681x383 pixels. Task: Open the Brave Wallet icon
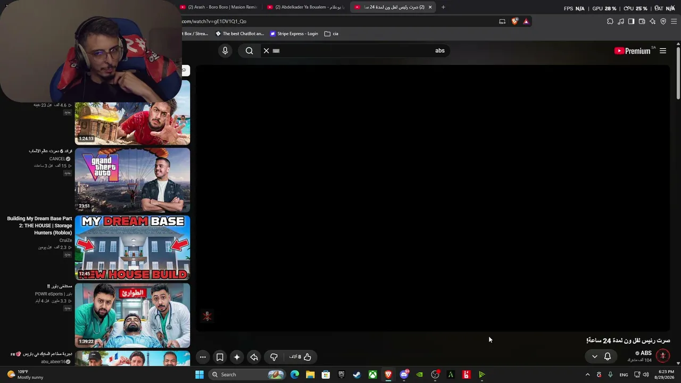tap(642, 21)
